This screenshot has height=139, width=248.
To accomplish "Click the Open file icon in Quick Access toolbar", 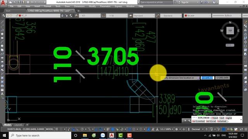I will click(x=15, y=2).
